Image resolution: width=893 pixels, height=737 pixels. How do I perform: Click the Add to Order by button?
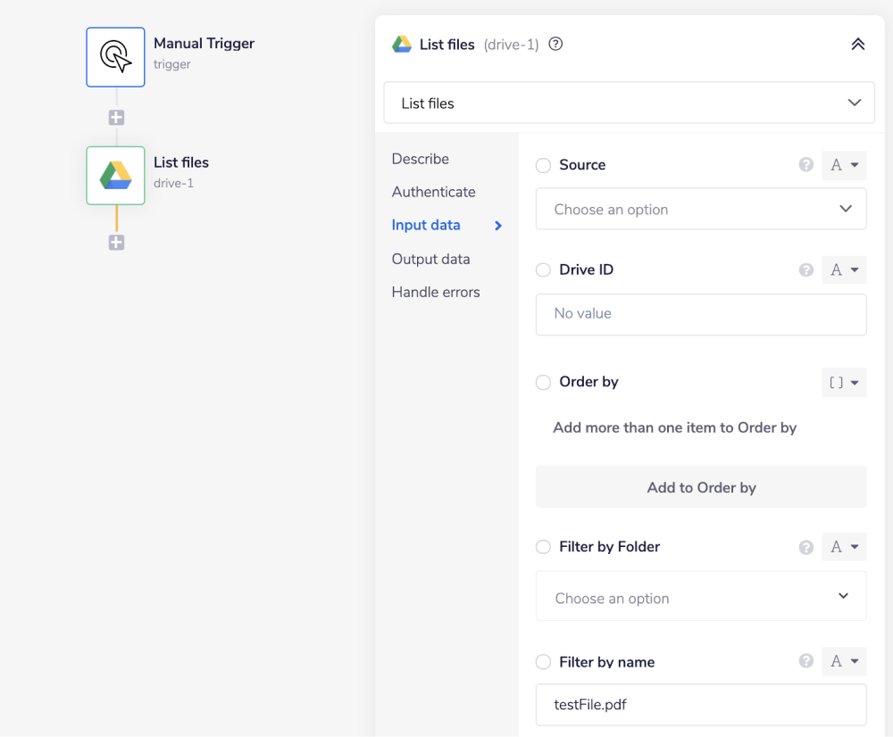(x=700, y=487)
